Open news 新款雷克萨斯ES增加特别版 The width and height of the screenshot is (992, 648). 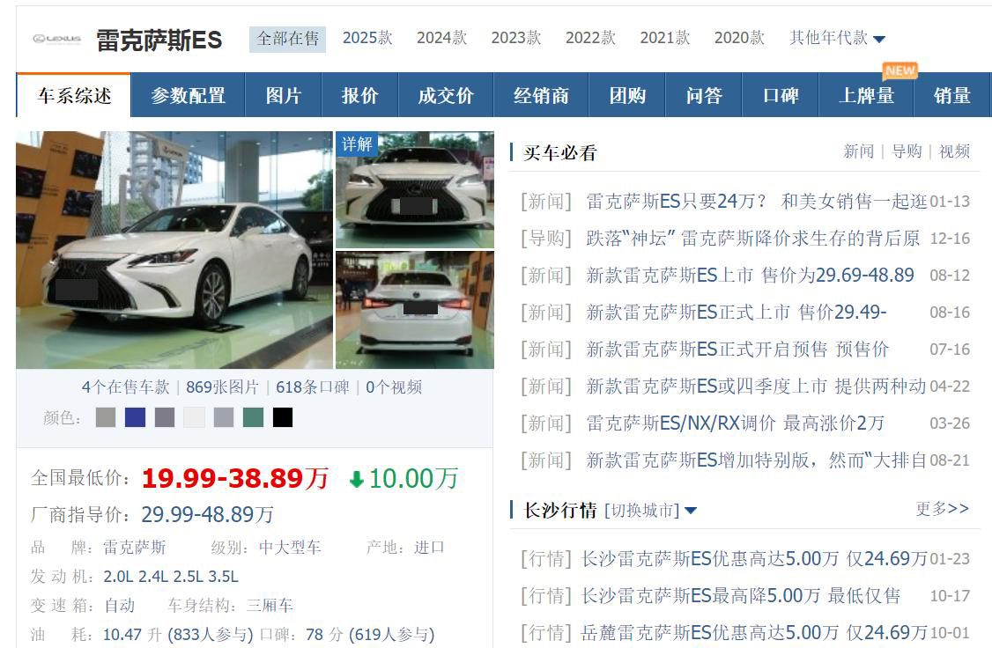[x=757, y=460]
